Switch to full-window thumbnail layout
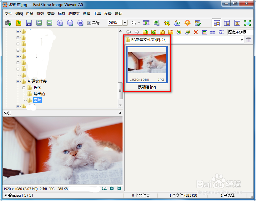The image size is (256, 201). (x=217, y=23)
